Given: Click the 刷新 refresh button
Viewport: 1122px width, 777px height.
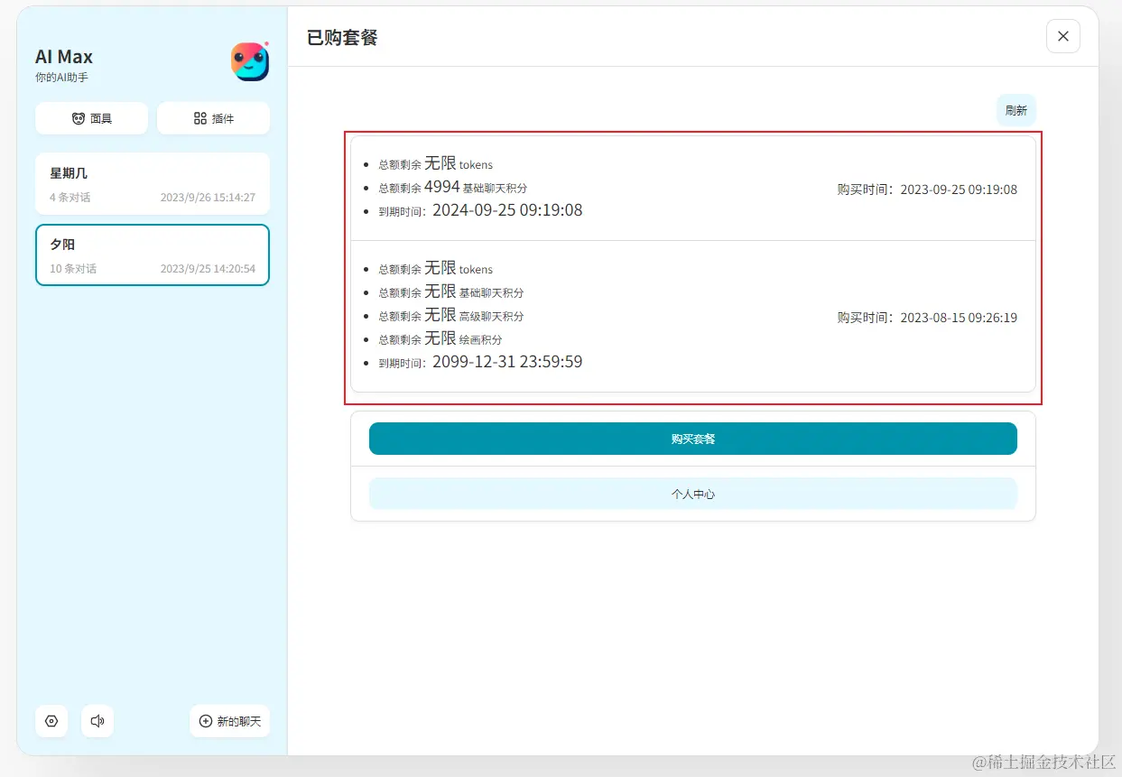Looking at the screenshot, I should 1015,110.
